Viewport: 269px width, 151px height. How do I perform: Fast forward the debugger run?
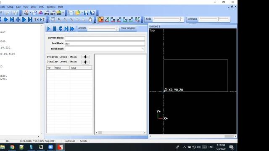(72, 29)
